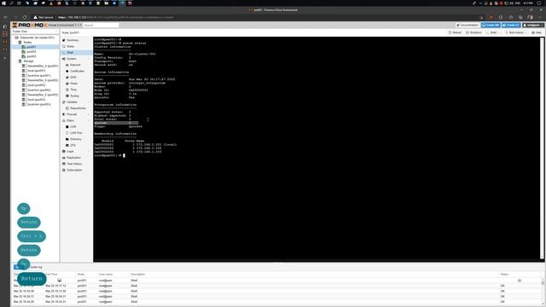This screenshot has height=307, width=546.
Task: Click the Hosts globe icon
Action: coord(67,84)
